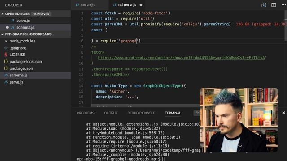The height and width of the screenshot is (161, 287).
Task: Click the package.json braces icon
Action: (6, 68)
